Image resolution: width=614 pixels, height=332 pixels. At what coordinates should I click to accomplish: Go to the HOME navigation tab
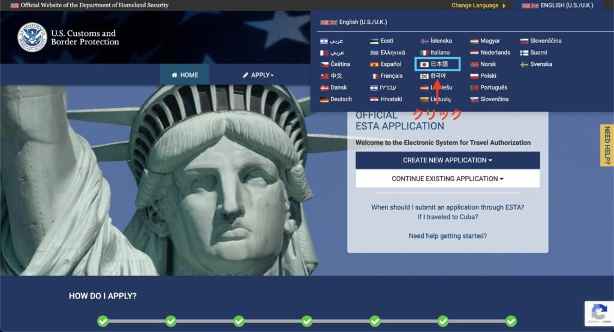click(184, 75)
